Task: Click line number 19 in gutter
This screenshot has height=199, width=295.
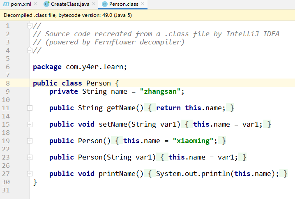Action: (6, 141)
